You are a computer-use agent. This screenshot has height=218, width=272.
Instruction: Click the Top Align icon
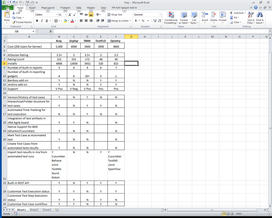click(81, 14)
